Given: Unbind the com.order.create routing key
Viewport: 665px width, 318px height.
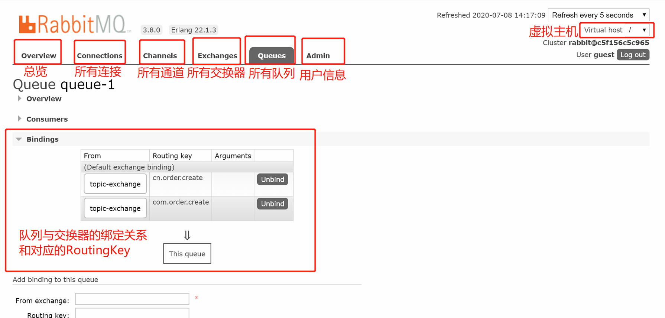Looking at the screenshot, I should 272,204.
